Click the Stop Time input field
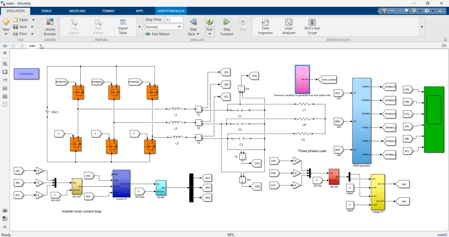 tap(174, 19)
